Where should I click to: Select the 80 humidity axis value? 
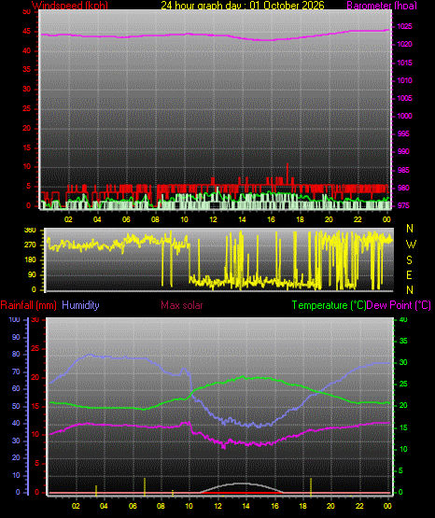coord(16,354)
